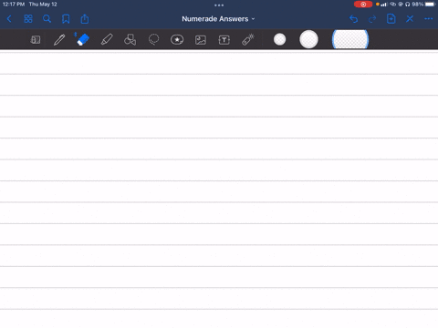Select the Pen tool

pos(59,40)
